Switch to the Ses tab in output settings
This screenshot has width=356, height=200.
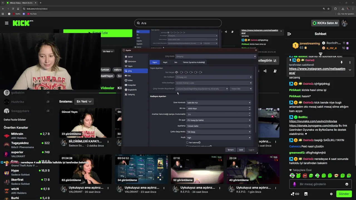click(176, 62)
